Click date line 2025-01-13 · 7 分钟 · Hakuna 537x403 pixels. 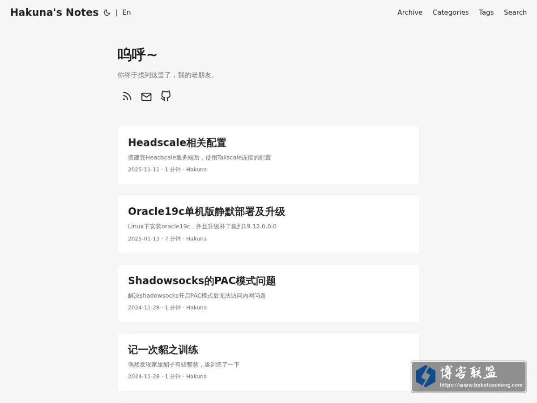167,239
